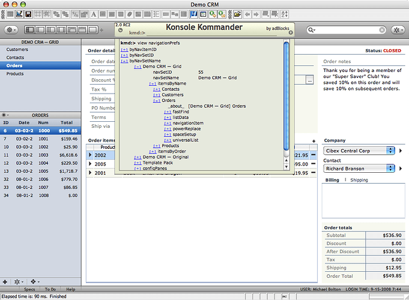Expand the fastFind tree node

167,112
